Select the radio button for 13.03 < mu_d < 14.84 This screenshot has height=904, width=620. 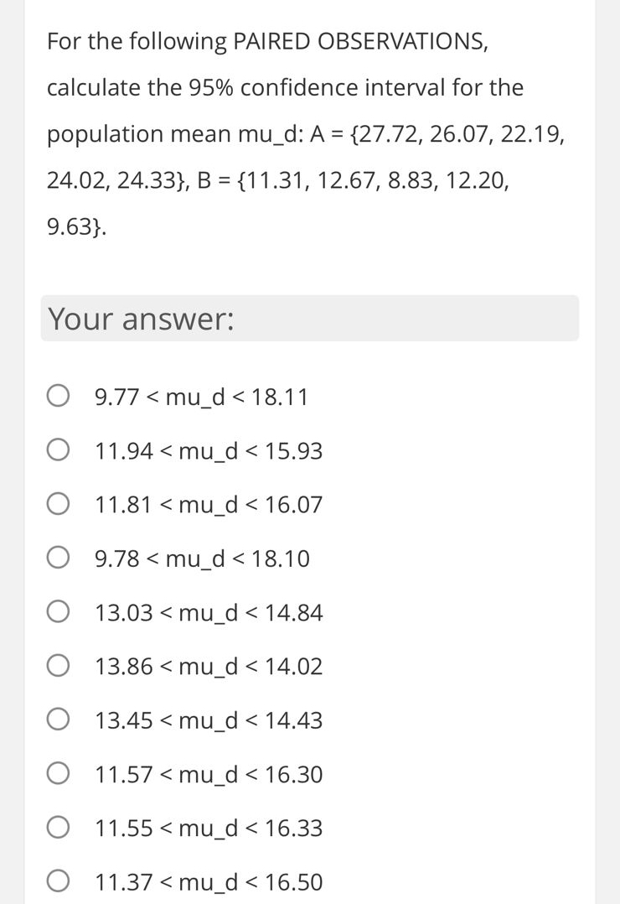click(x=58, y=610)
